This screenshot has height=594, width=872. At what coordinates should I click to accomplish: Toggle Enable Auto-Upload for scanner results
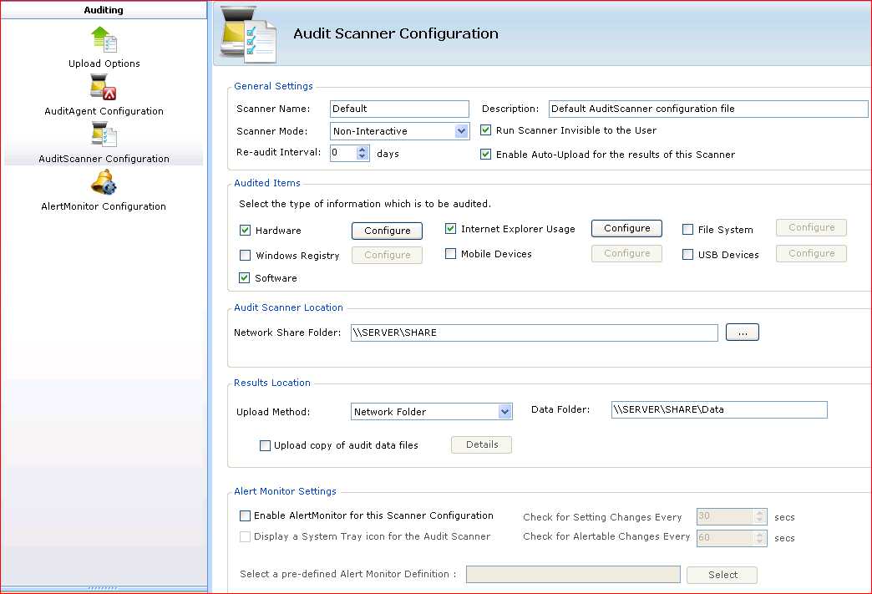point(485,154)
